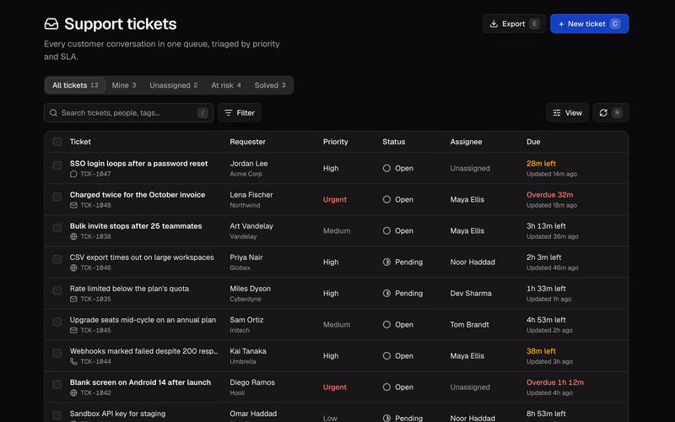Screen dimensions: 675x422
Task: Show the At risk tab
Action: [x=226, y=85]
